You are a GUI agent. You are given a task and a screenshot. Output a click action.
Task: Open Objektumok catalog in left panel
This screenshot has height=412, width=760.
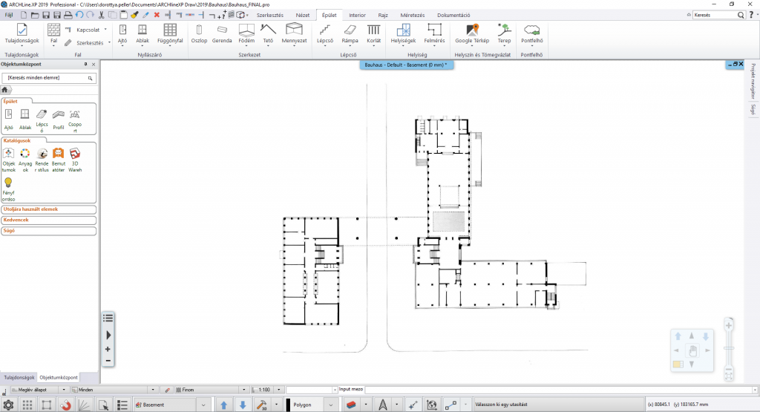8,160
